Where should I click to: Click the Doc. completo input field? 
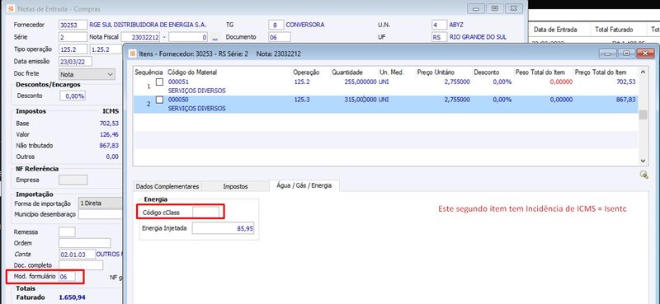81,265
